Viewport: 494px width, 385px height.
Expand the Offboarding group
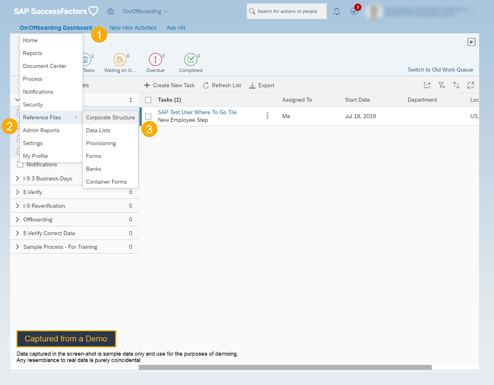(17, 219)
